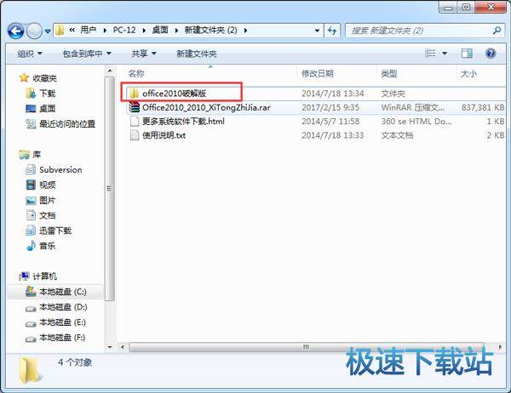Expand the arrow after 新建文件夹 (2) breadcrumb

click(x=245, y=31)
